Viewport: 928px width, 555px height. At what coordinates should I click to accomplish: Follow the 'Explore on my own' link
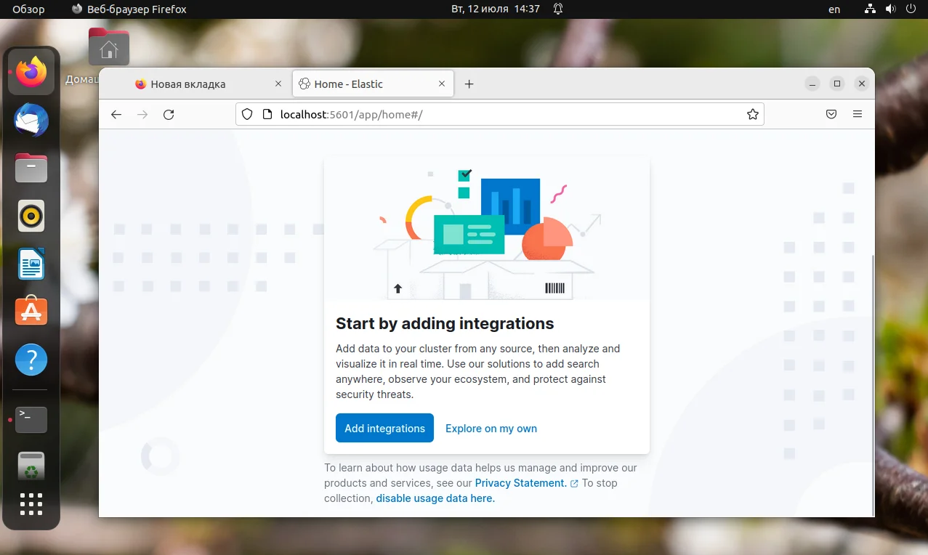click(x=491, y=428)
